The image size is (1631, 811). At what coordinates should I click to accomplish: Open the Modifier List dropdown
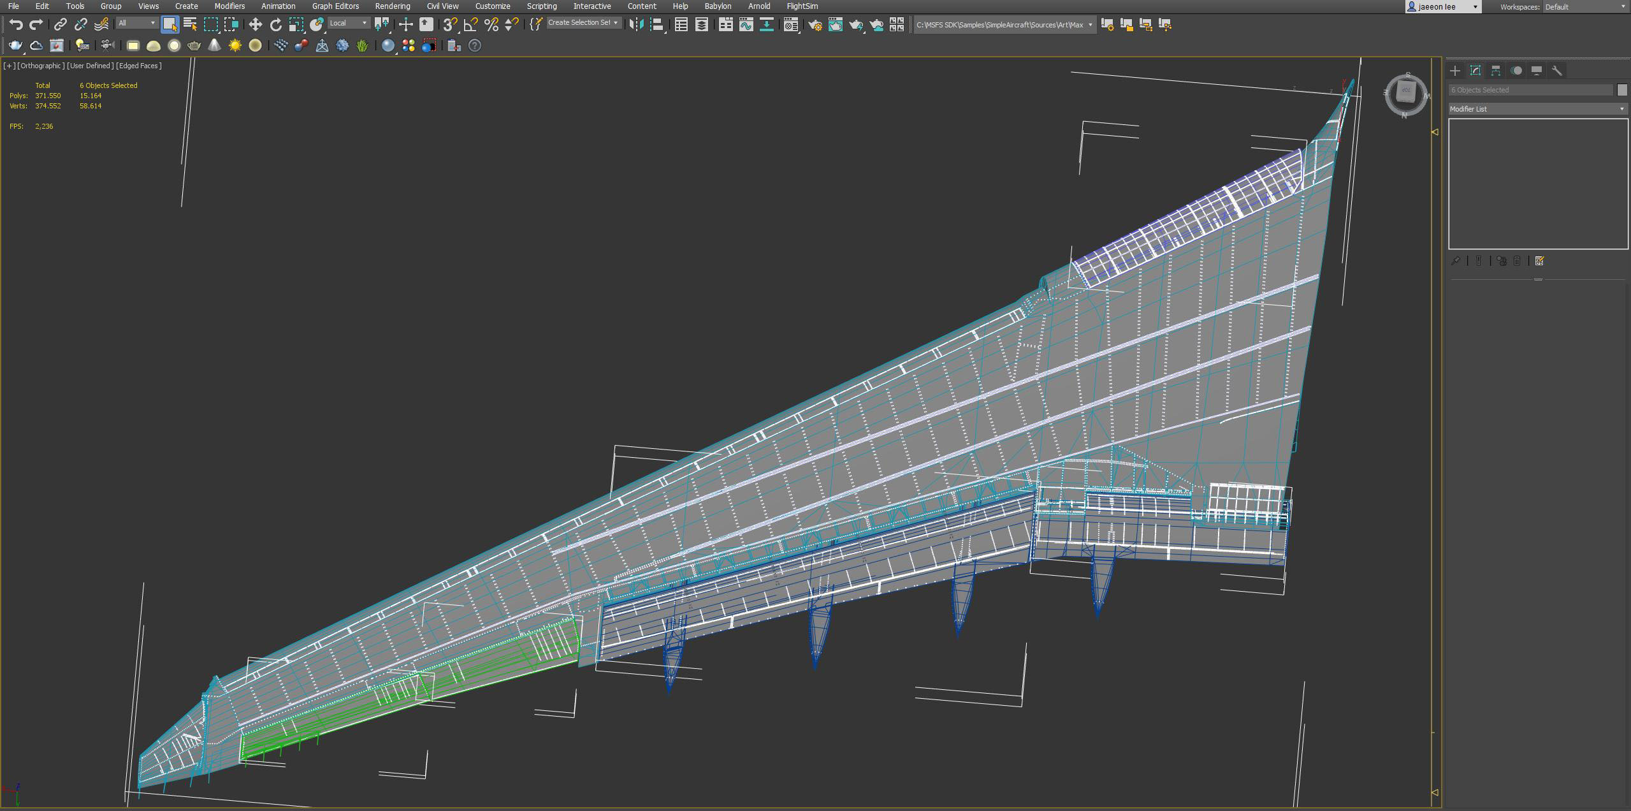[x=1537, y=109]
